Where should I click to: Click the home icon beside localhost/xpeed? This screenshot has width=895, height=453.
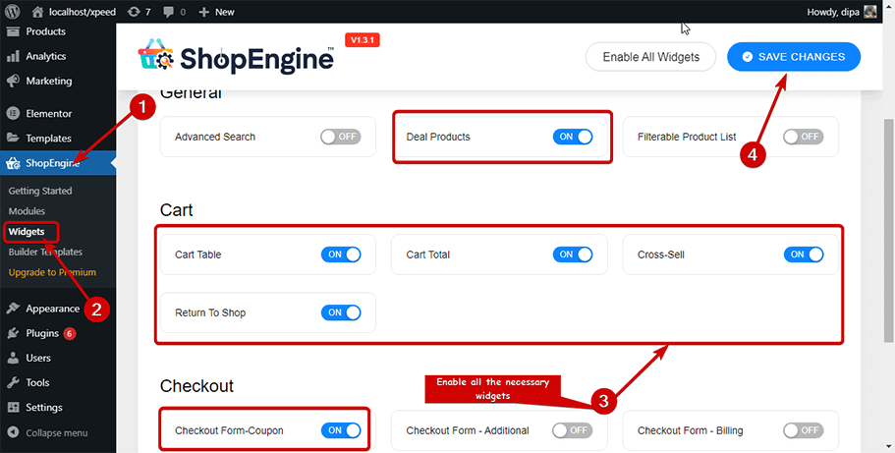coord(37,12)
